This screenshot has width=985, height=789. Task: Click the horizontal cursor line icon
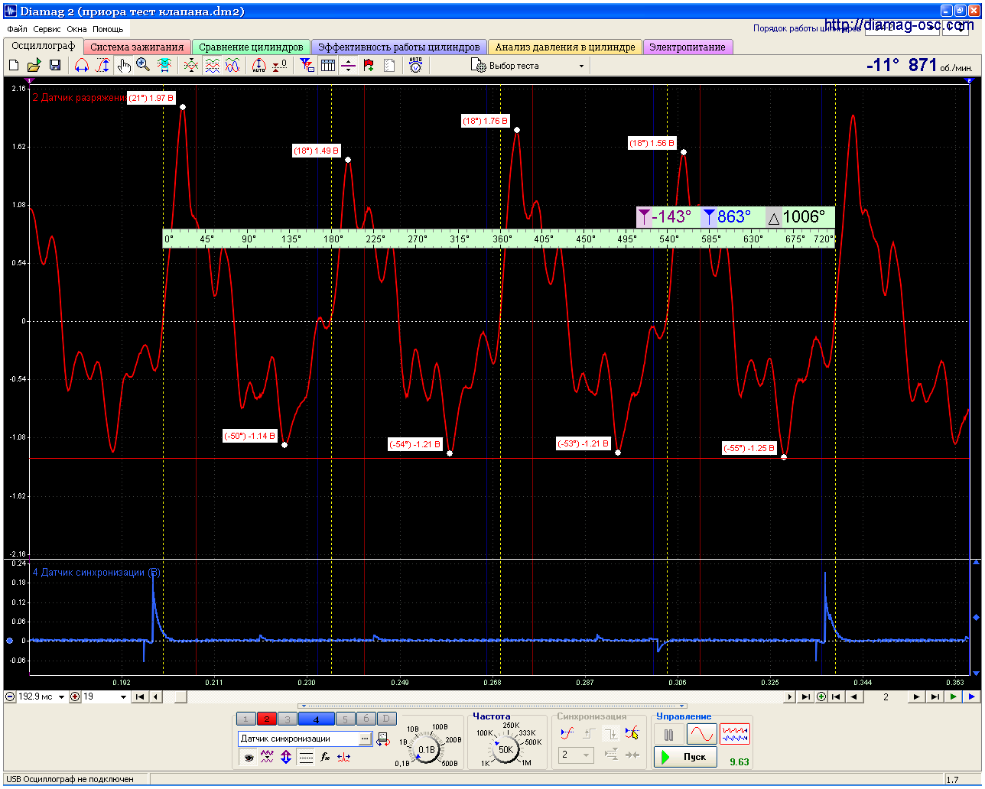pyautogui.click(x=348, y=66)
